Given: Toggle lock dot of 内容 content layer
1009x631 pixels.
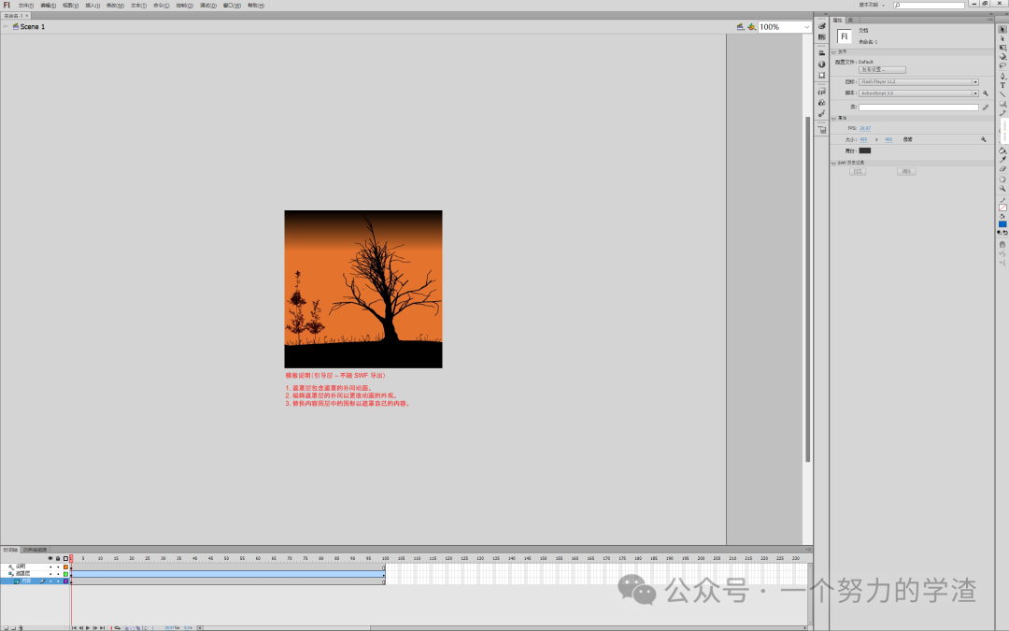Looking at the screenshot, I should tap(58, 581).
